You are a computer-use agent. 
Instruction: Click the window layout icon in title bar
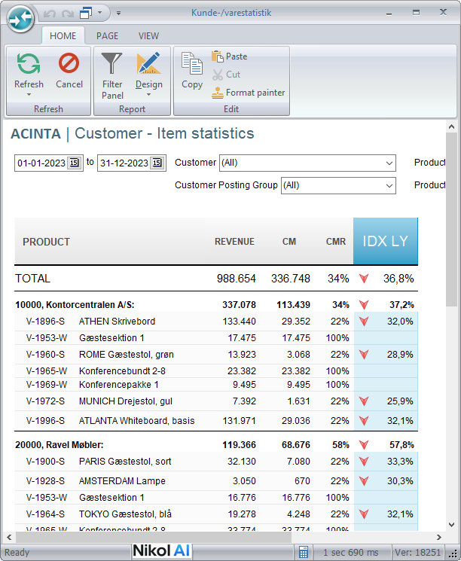coord(86,14)
